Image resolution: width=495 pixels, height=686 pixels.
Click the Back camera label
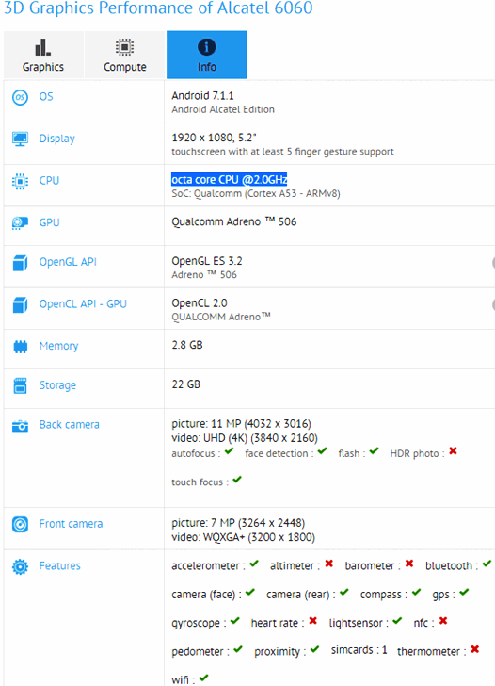point(70,424)
